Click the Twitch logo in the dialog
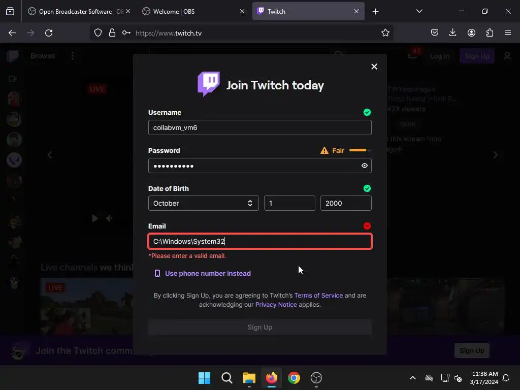Viewport: 520px width, 390px height. [x=209, y=84]
